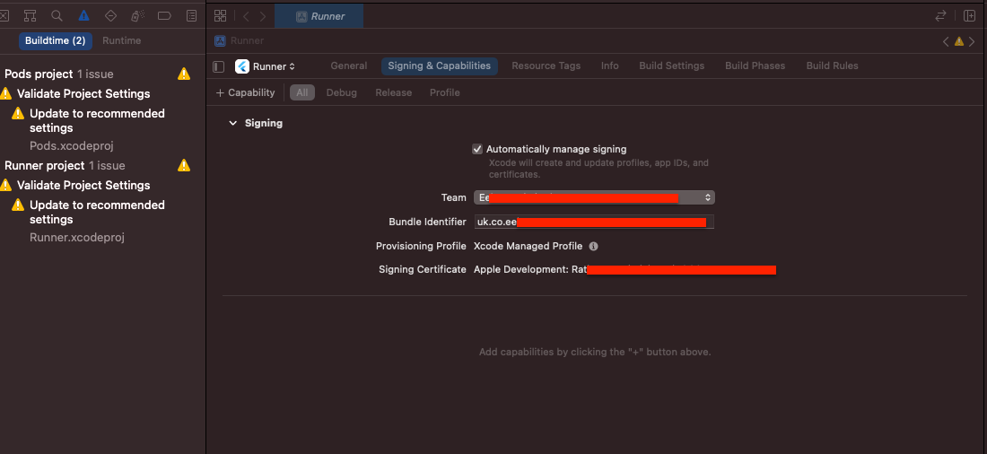
Task: Open the Team dropdown
Action: [x=594, y=197]
